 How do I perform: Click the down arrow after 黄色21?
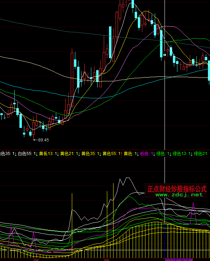tap(78, 153)
